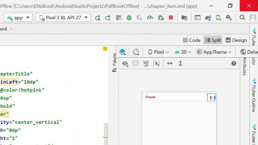258x145 pixels.
Task: Click the bold" code line
Action: click(x=7, y=106)
